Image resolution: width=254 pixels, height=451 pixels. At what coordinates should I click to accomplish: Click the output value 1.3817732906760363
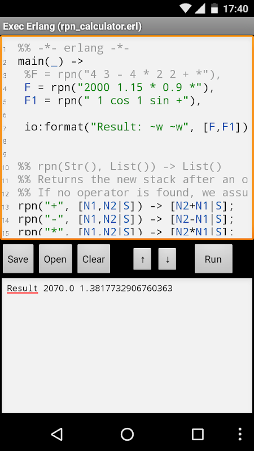click(126, 288)
